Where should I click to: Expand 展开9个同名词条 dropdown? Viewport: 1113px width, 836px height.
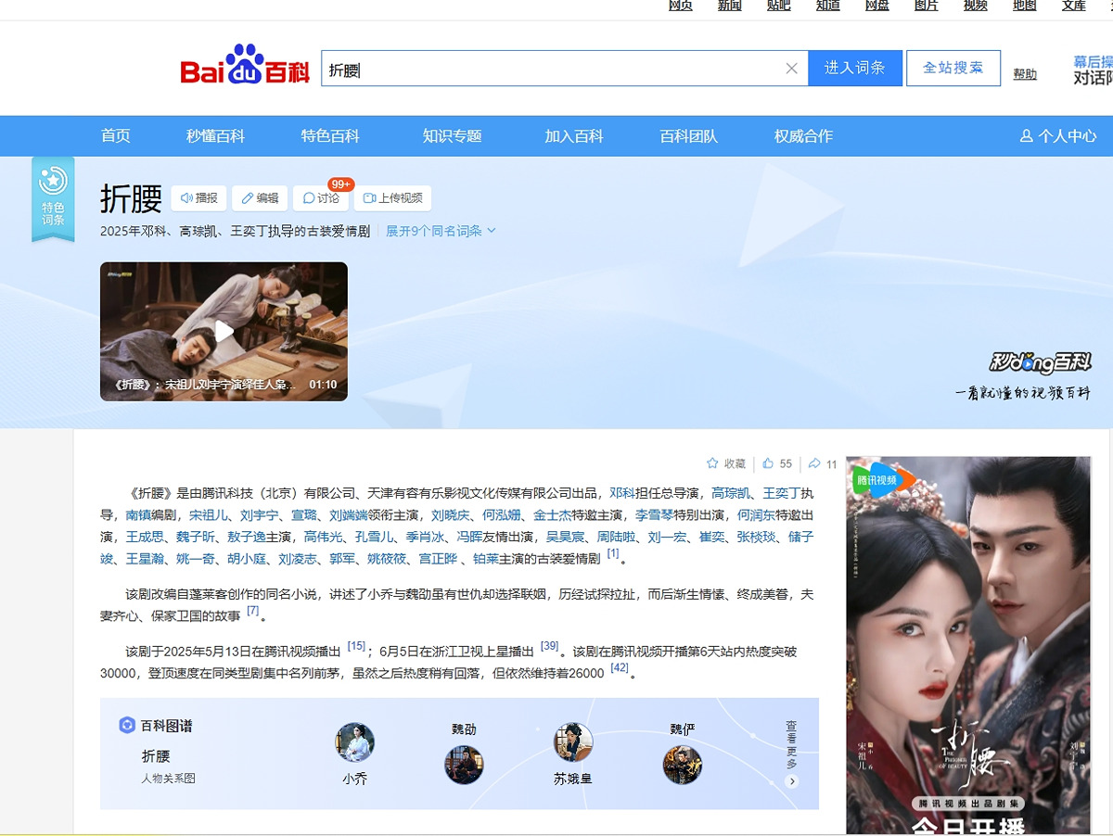tap(441, 231)
